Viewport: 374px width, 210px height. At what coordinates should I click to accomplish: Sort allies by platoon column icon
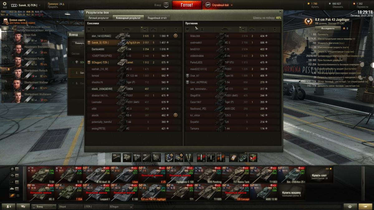89,29
